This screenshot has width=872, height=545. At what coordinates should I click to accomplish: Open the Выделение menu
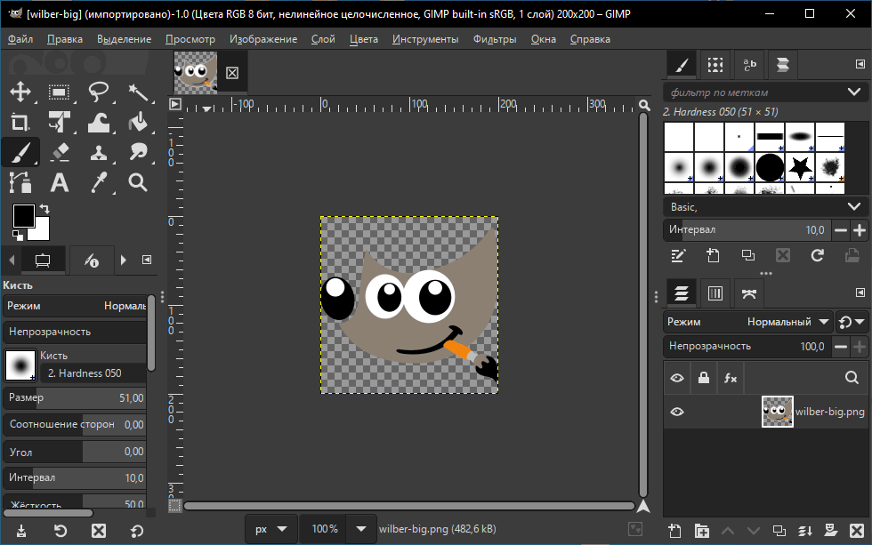(x=124, y=39)
